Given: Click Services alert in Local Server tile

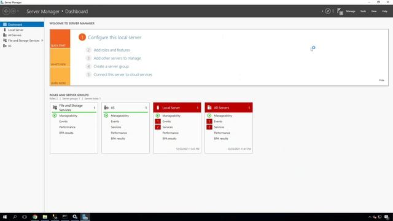Looking at the screenshot, I should 168,127.
